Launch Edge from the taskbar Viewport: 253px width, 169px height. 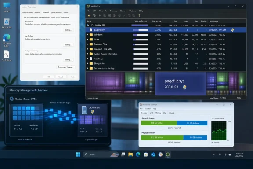(138, 154)
